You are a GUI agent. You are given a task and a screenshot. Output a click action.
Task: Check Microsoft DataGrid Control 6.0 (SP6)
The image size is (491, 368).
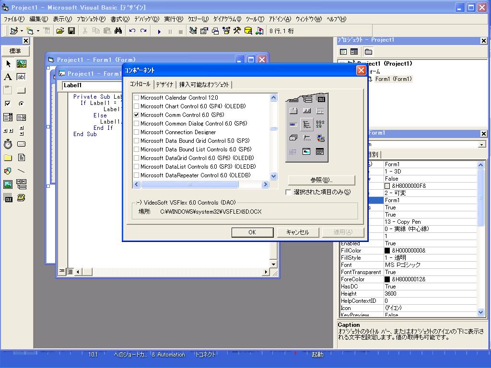[x=137, y=158]
